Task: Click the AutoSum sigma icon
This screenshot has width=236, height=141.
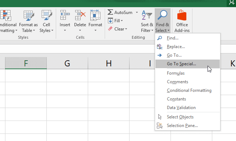Action: (110, 12)
